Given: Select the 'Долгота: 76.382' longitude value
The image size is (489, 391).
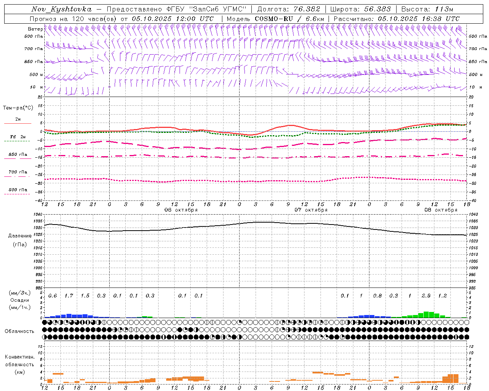Looking at the screenshot, I should [289, 9].
